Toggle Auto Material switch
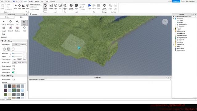The height and width of the screenshot is (111, 197). pyautogui.click(x=14, y=80)
